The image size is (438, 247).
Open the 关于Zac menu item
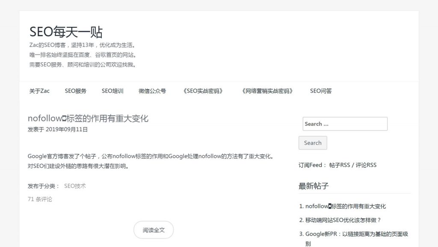point(39,91)
